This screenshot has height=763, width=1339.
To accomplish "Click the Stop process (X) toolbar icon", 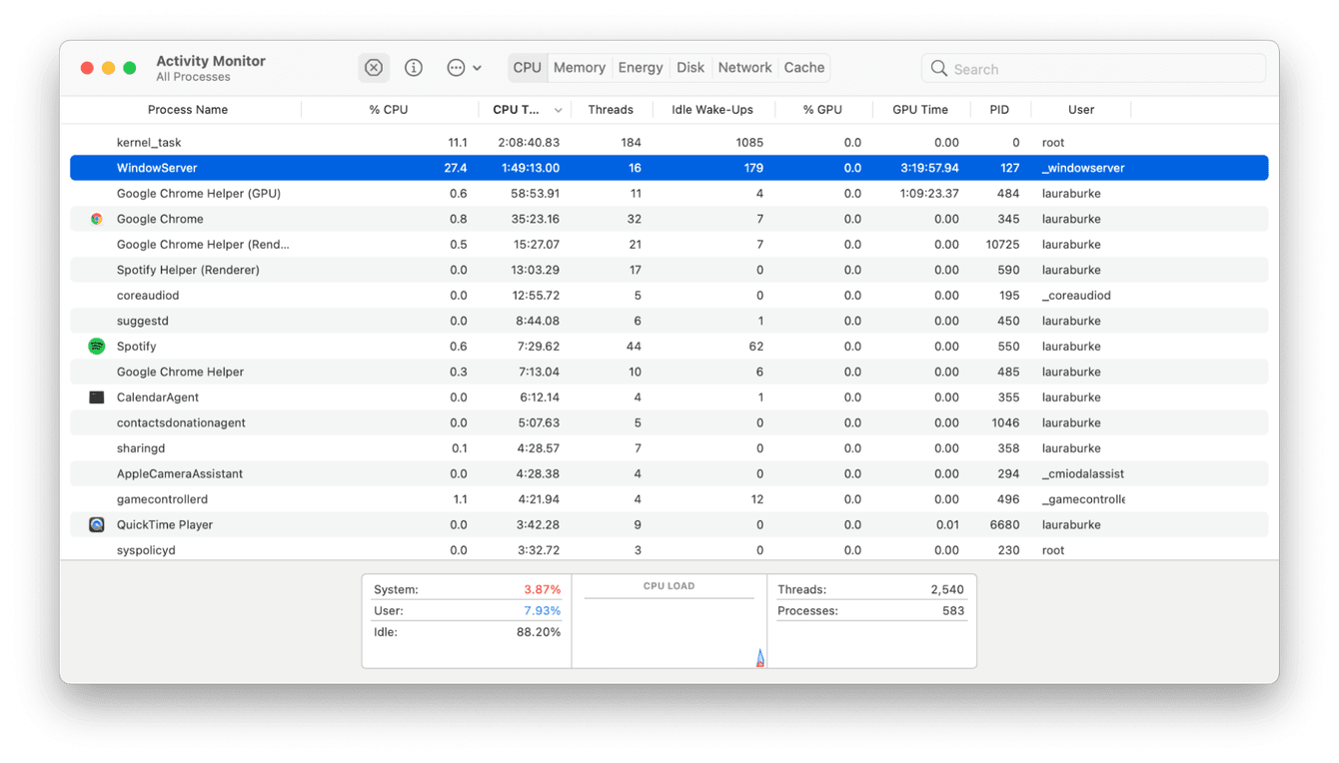I will pos(374,68).
